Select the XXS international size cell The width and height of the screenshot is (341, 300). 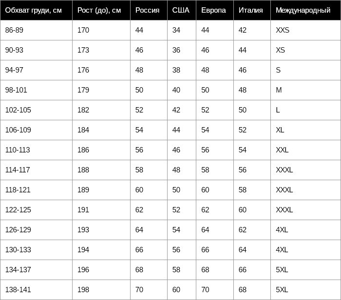click(x=283, y=30)
